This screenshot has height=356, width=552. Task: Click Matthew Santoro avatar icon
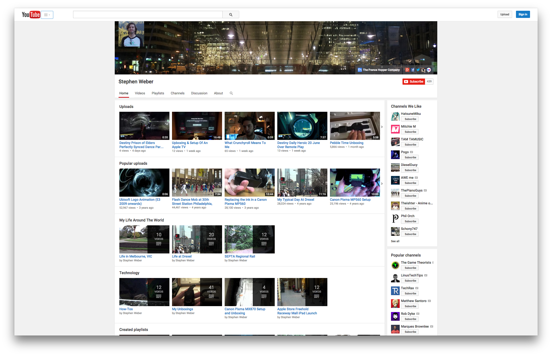tap(395, 304)
